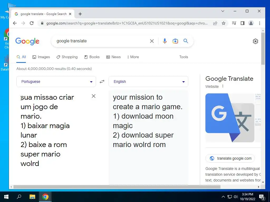
Task: Clear the Google search box text
Action: (x=152, y=41)
